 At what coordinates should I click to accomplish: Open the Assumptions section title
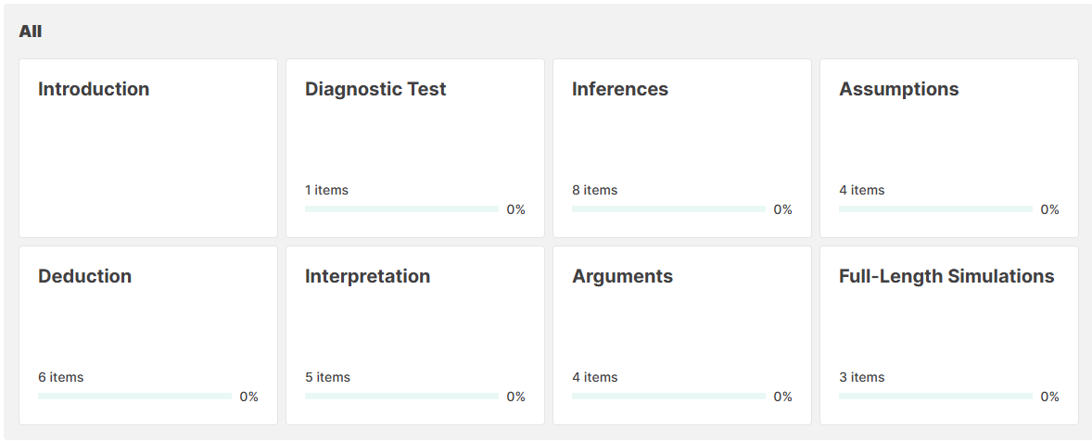[x=899, y=90]
